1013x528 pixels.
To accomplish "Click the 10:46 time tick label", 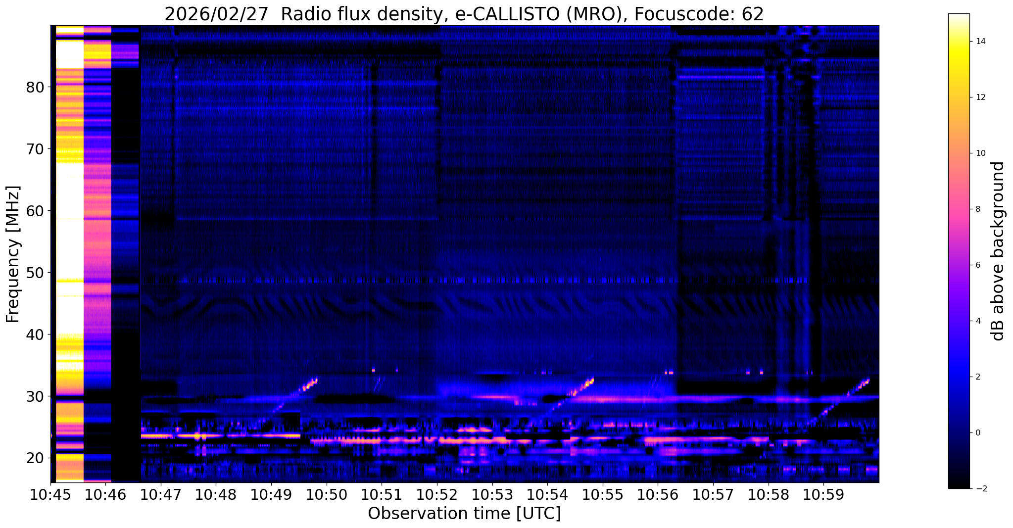I will pyautogui.click(x=105, y=495).
